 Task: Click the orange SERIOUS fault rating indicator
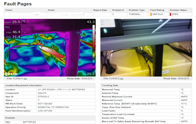point(151,14)
